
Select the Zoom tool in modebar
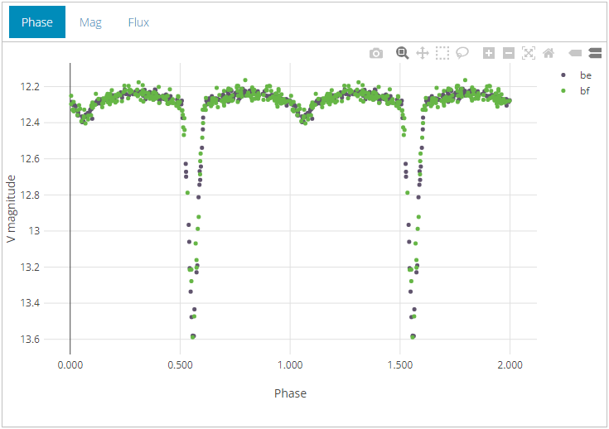(x=402, y=53)
